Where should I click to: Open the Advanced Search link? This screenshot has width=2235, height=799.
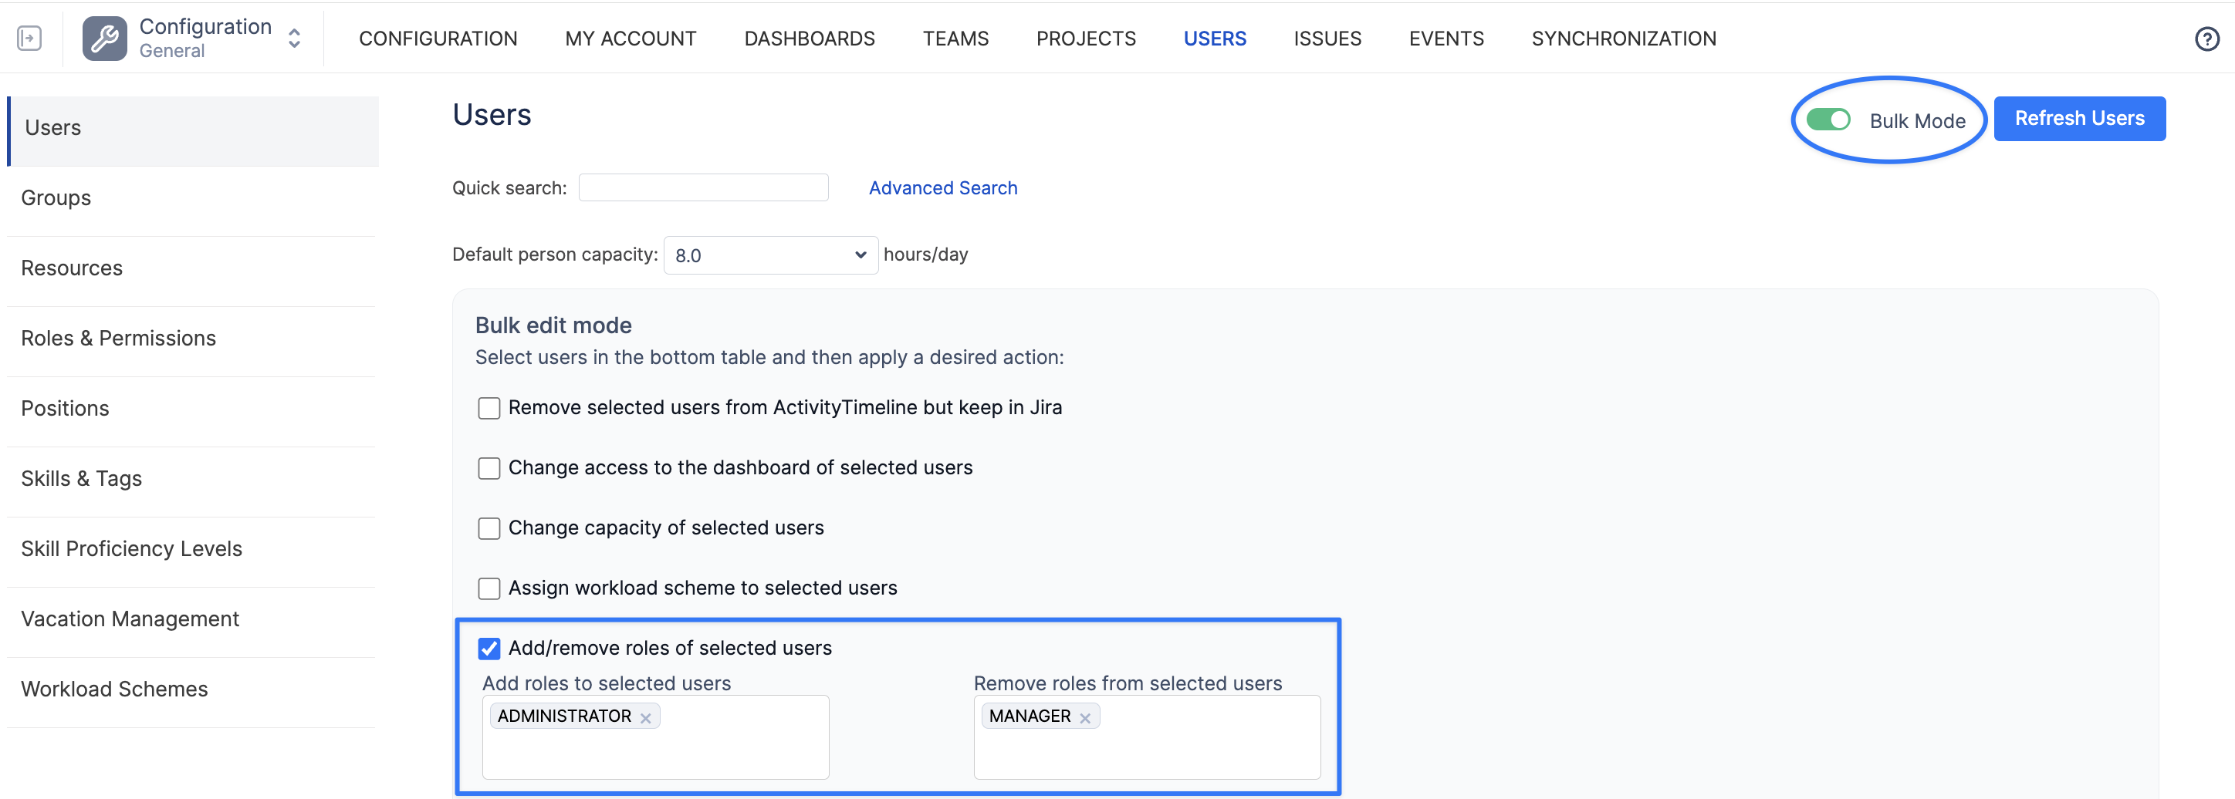click(942, 188)
